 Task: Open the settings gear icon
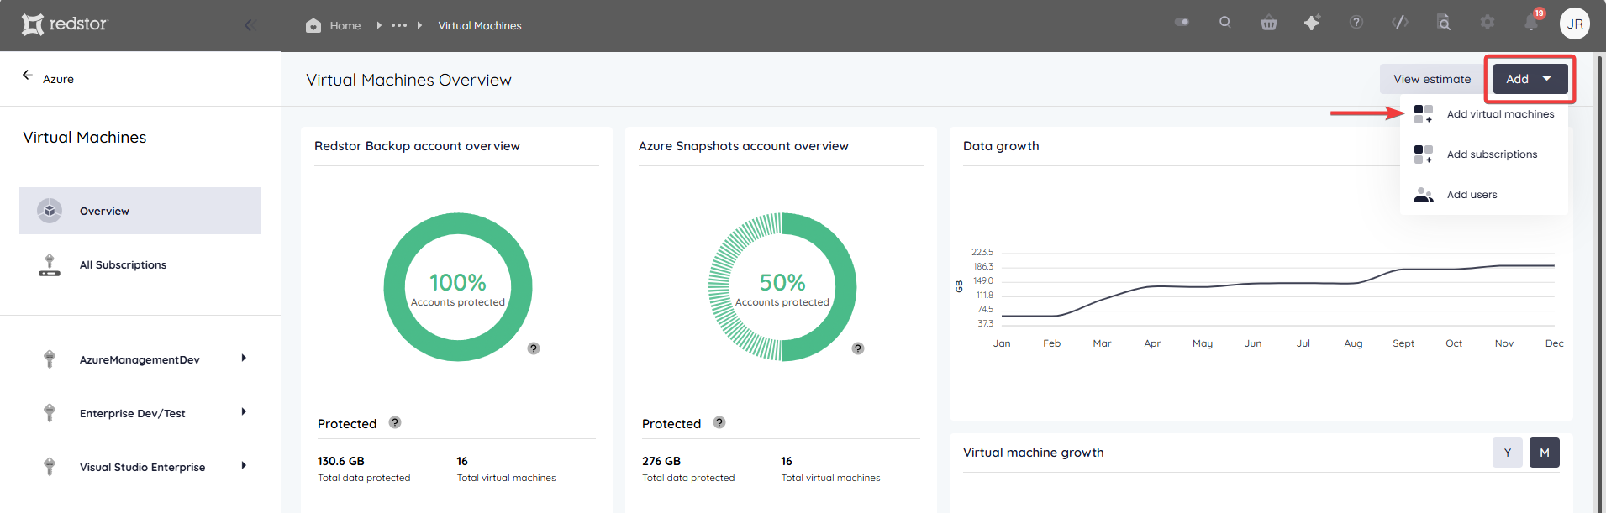(x=1488, y=23)
